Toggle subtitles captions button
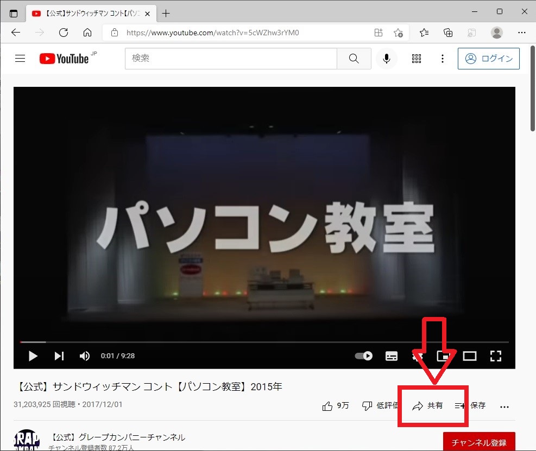 pyautogui.click(x=392, y=356)
